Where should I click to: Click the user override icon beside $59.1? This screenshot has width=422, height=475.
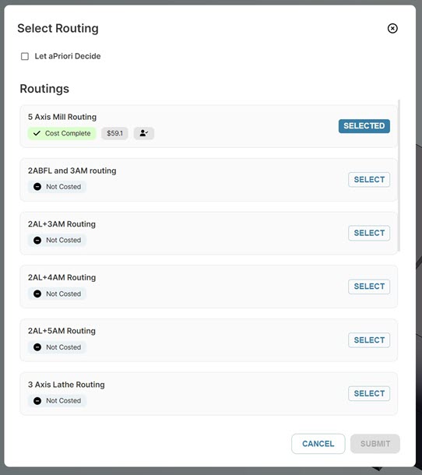[x=144, y=133]
